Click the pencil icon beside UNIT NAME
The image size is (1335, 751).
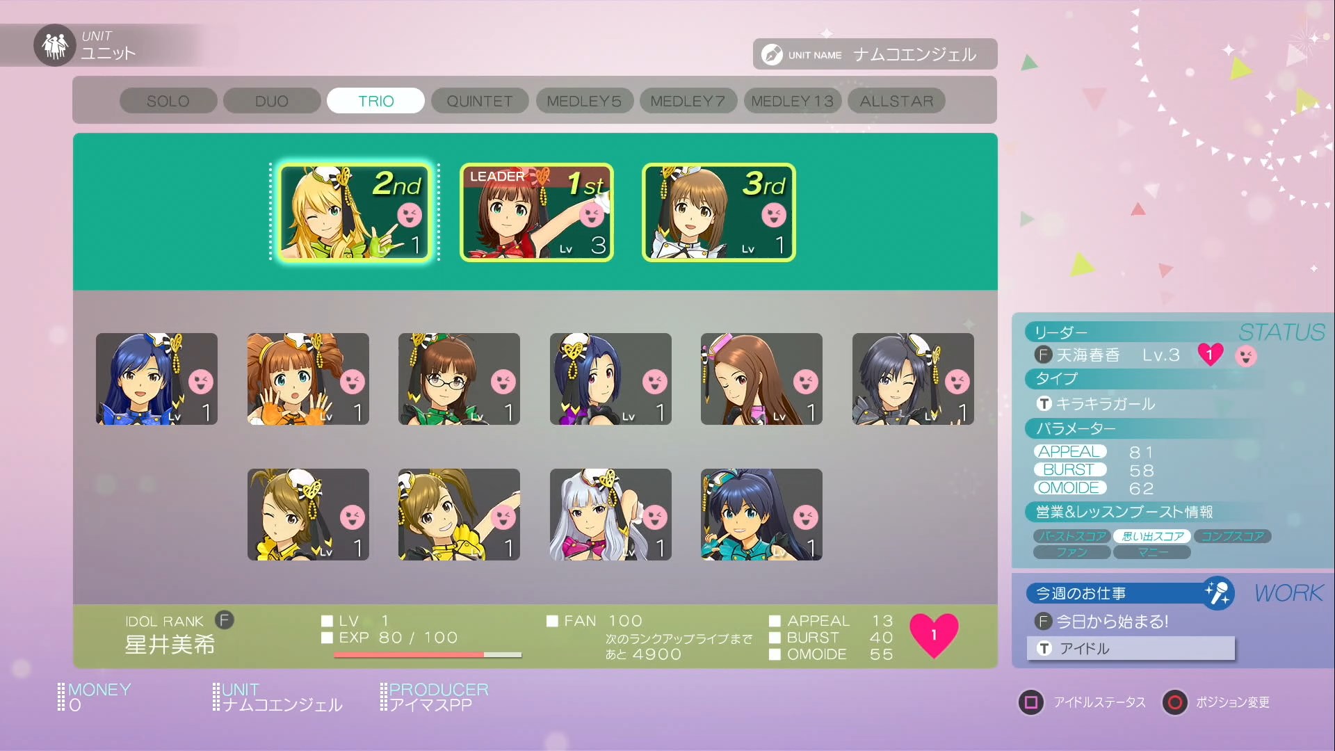click(x=772, y=54)
